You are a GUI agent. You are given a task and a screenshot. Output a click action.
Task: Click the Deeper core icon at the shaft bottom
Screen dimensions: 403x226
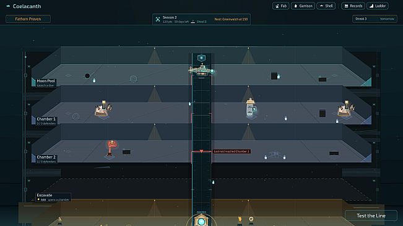click(201, 220)
